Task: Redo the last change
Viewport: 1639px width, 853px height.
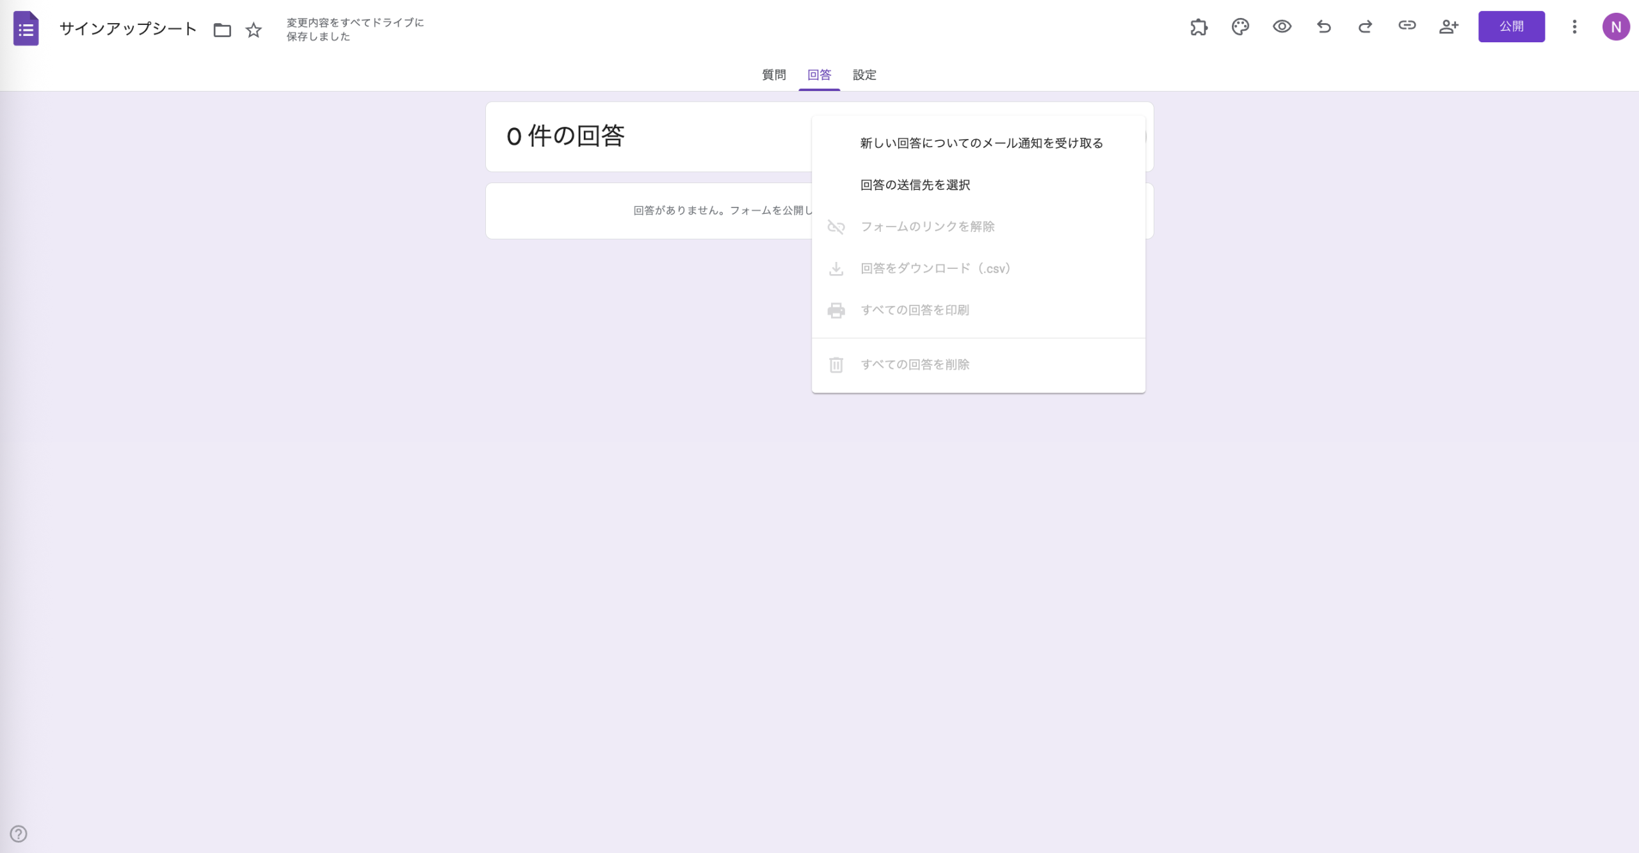Action: coord(1366,27)
